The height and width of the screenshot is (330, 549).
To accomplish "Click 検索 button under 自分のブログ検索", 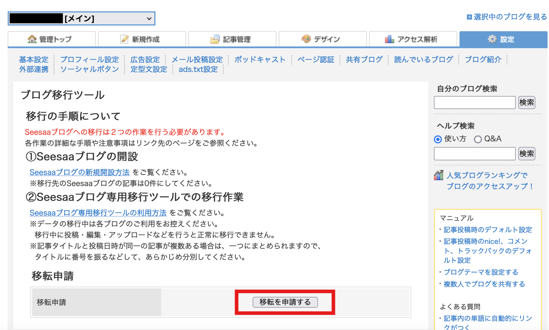I will [527, 102].
